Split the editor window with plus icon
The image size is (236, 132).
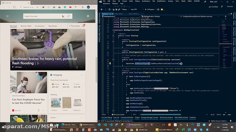click(x=226, y=16)
